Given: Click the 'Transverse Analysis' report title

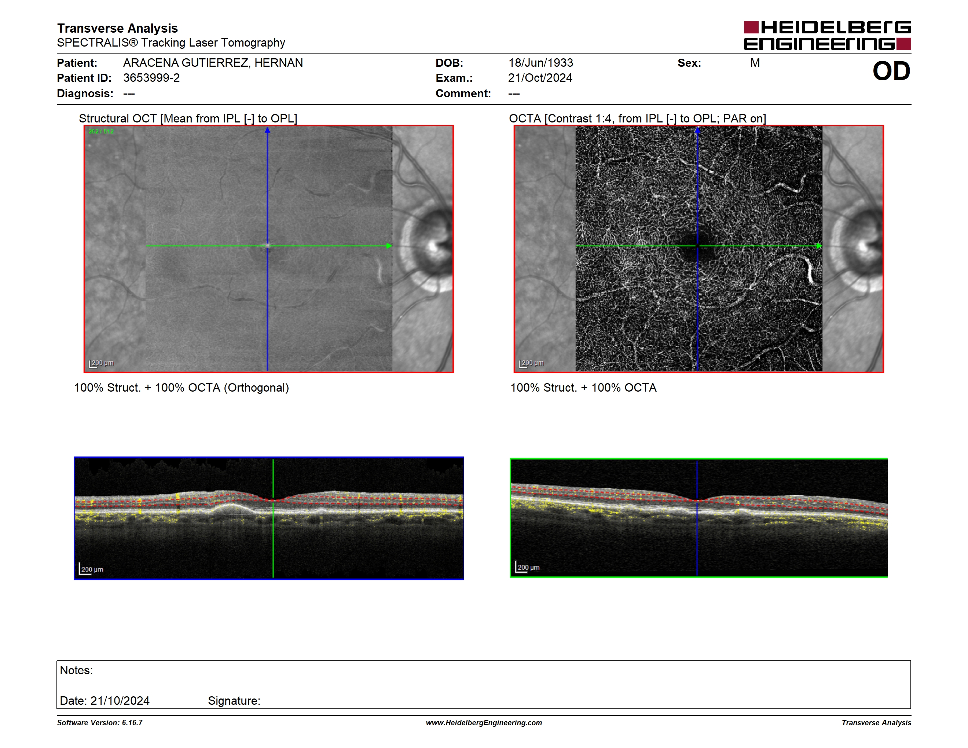Looking at the screenshot, I should pyautogui.click(x=117, y=28).
